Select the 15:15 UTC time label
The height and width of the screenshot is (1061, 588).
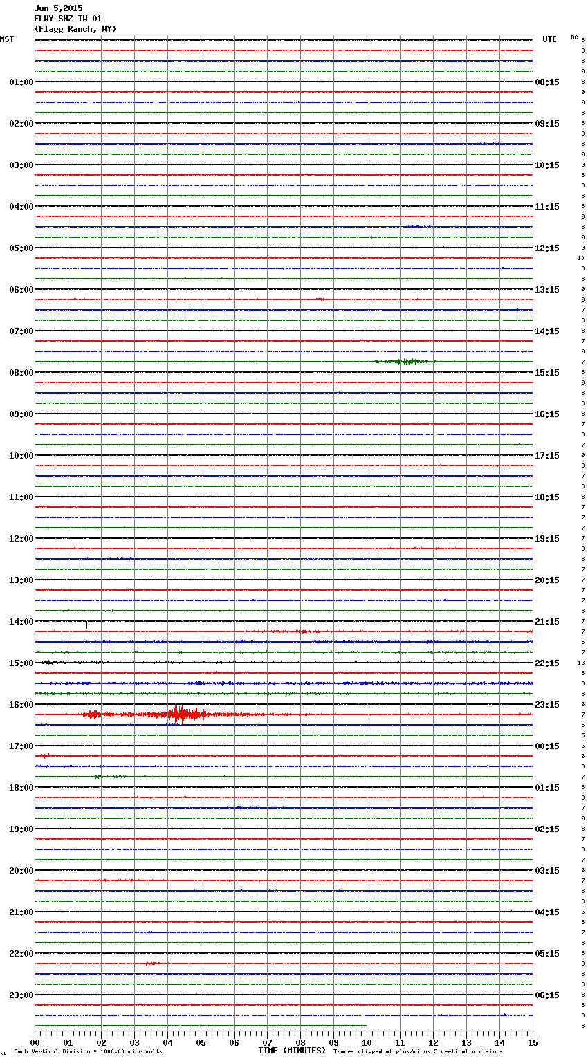coord(547,373)
